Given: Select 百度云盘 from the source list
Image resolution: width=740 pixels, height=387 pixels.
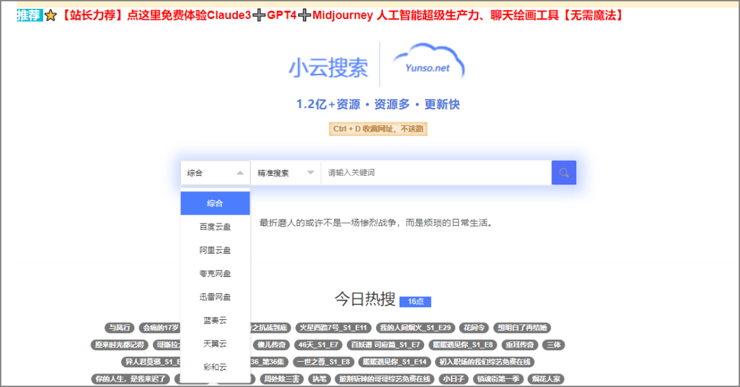Looking at the screenshot, I should point(215,226).
